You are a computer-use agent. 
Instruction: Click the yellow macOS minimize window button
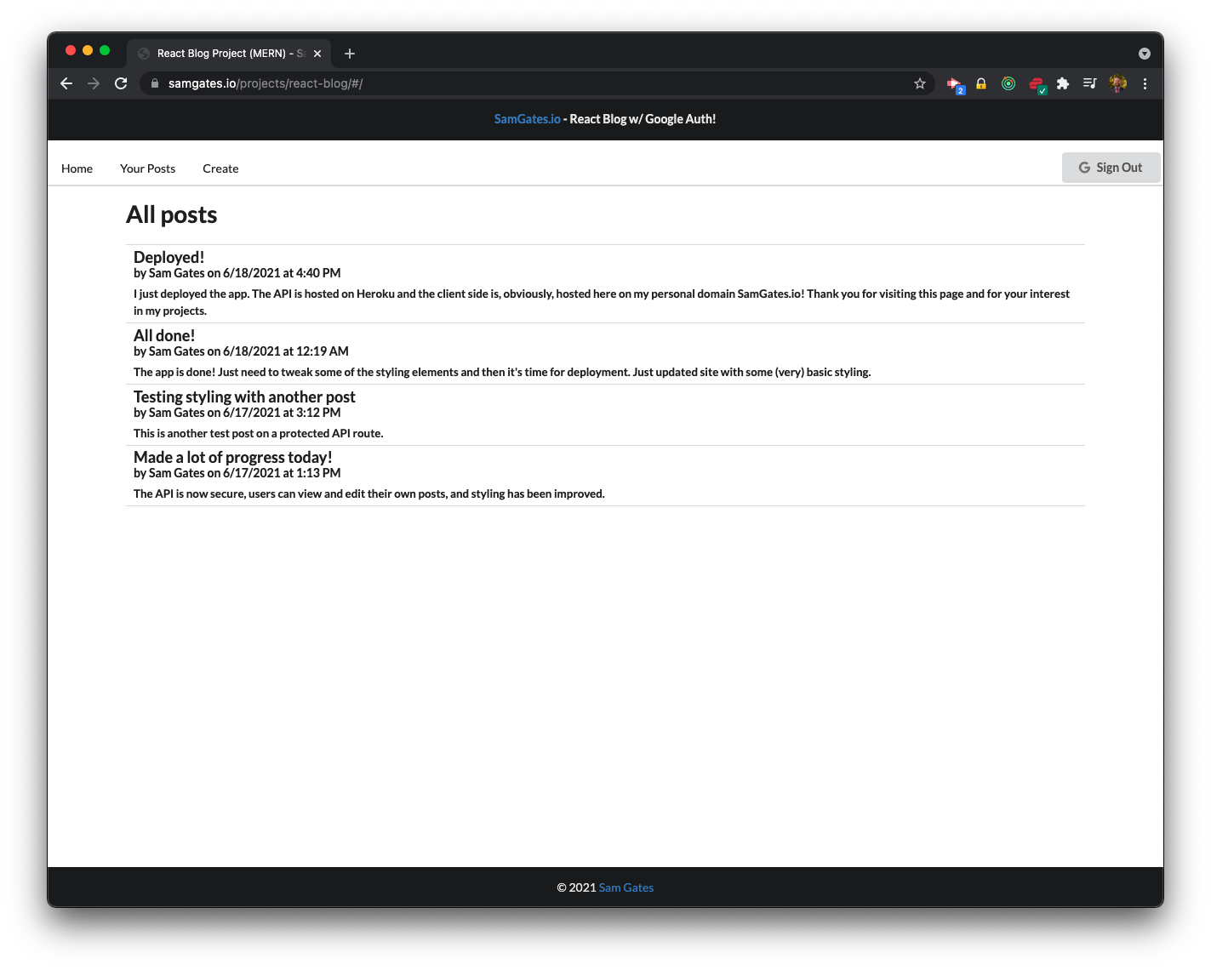click(88, 50)
